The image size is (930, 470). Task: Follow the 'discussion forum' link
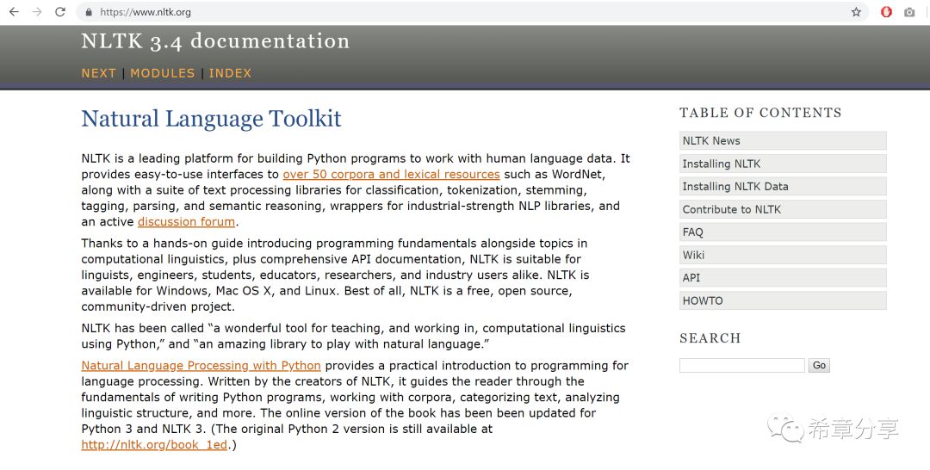tap(186, 222)
